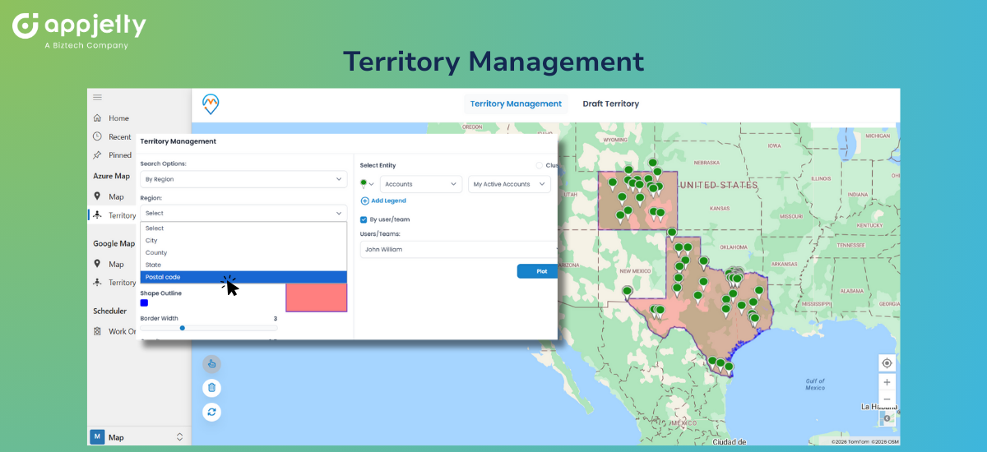Viewport: 987px width, 452px height.
Task: Choose State in the Region list
Action: click(x=243, y=265)
